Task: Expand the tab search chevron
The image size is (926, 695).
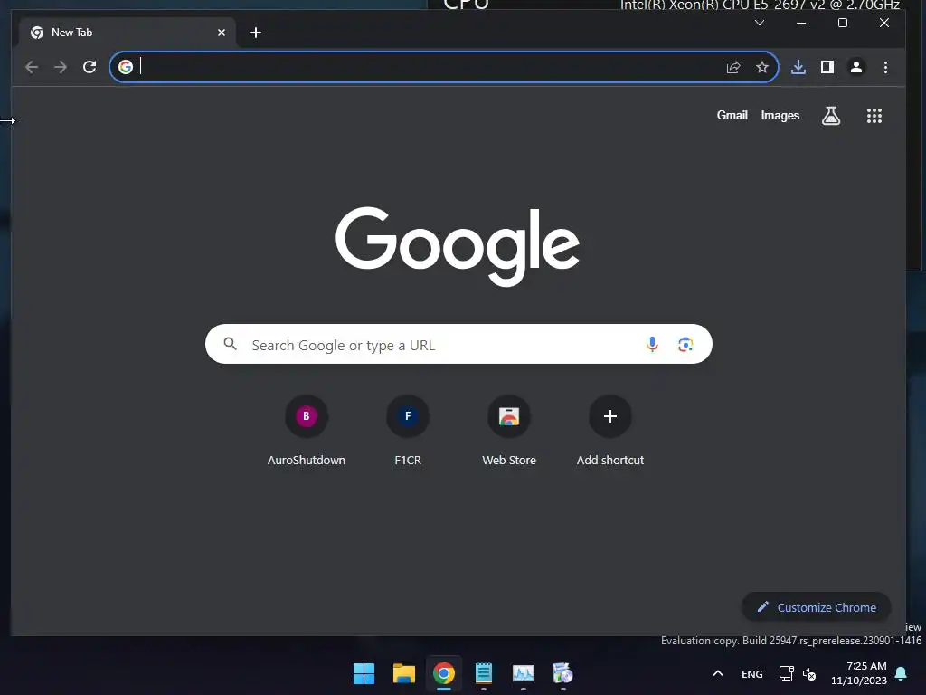Action: point(760,23)
